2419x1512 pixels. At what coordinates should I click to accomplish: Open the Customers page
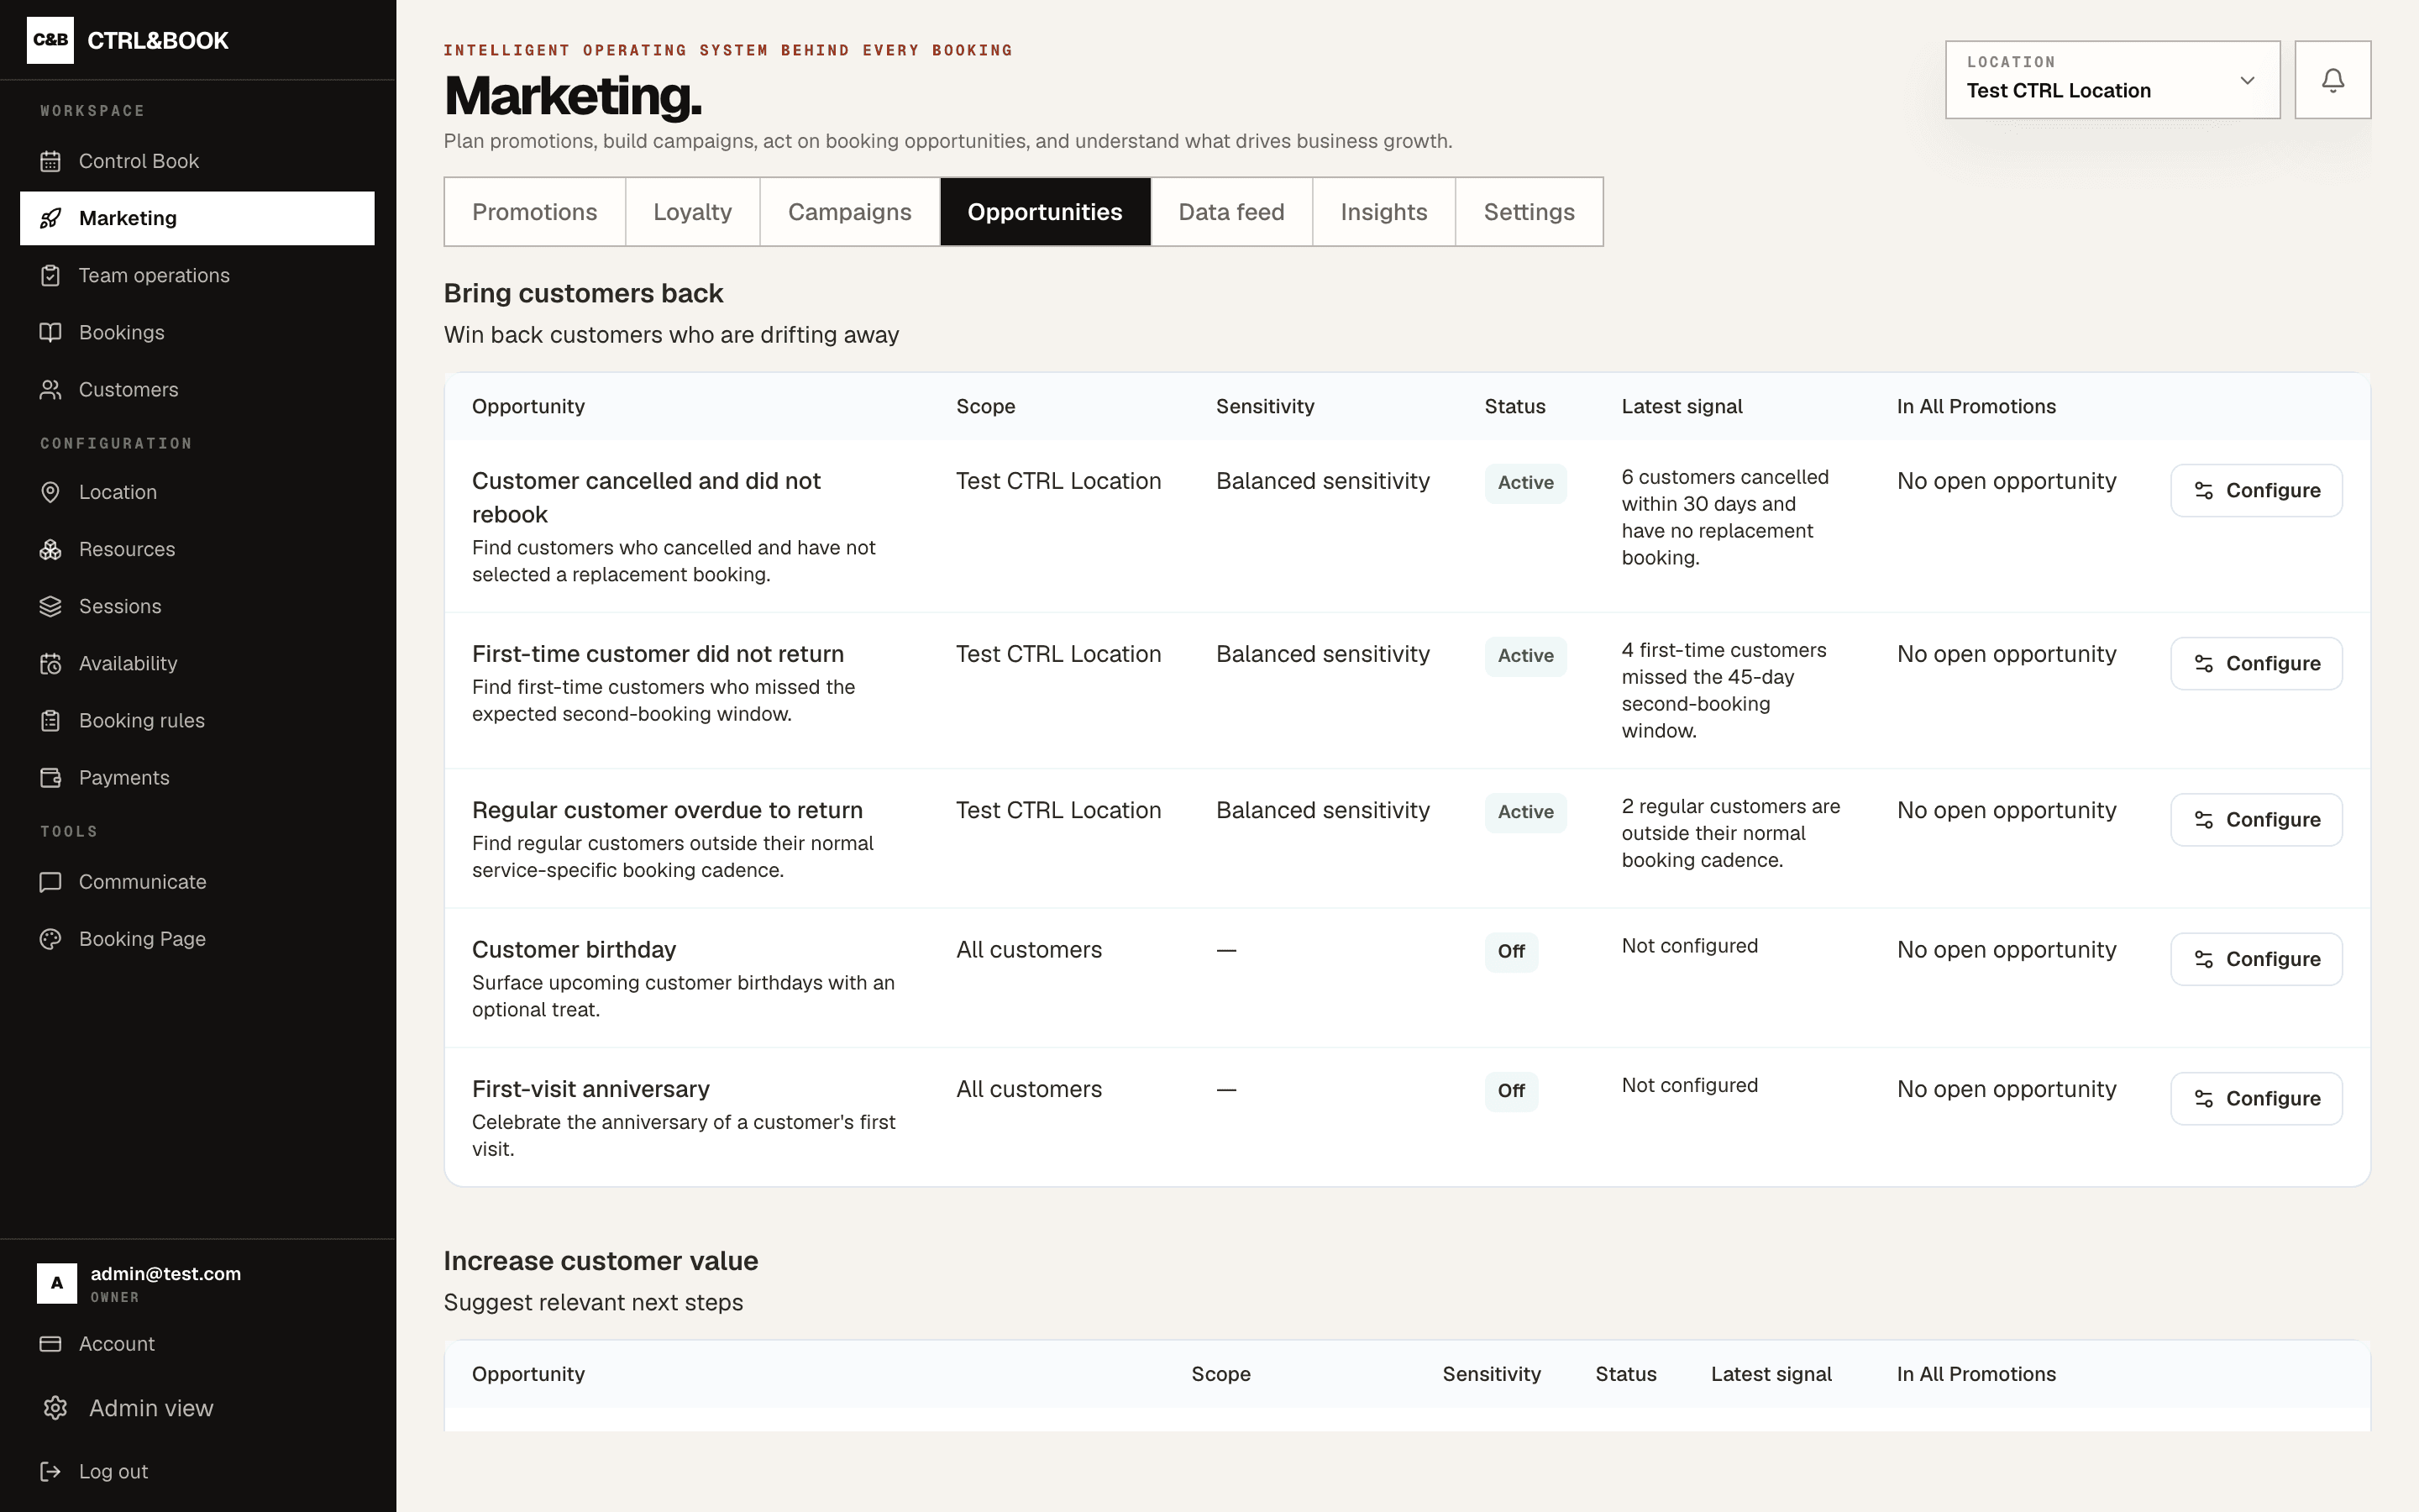pos(197,389)
